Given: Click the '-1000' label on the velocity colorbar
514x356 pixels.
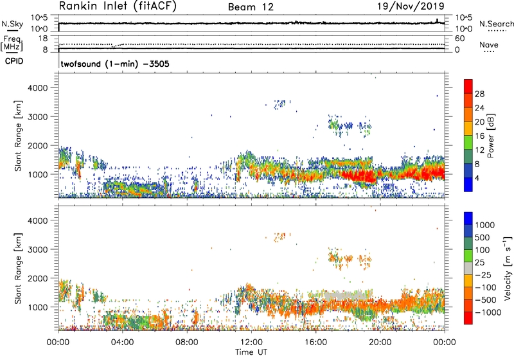Looking at the screenshot, I should pyautogui.click(x=488, y=312).
